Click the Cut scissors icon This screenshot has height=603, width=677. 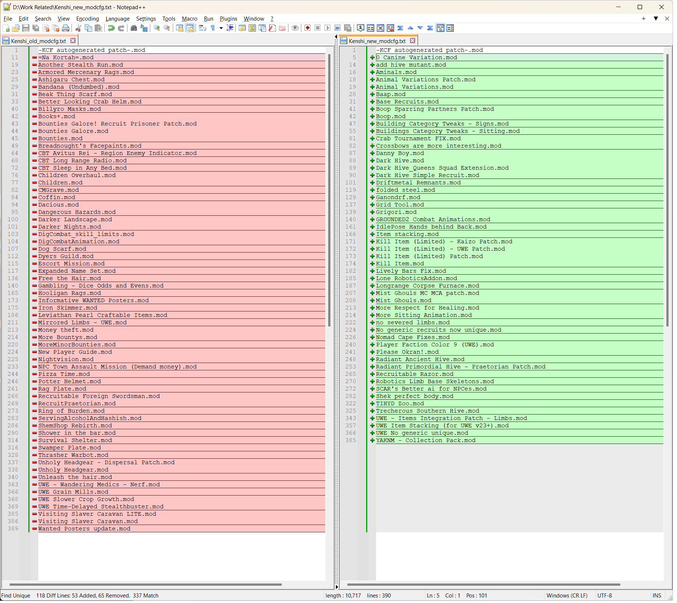coord(78,28)
